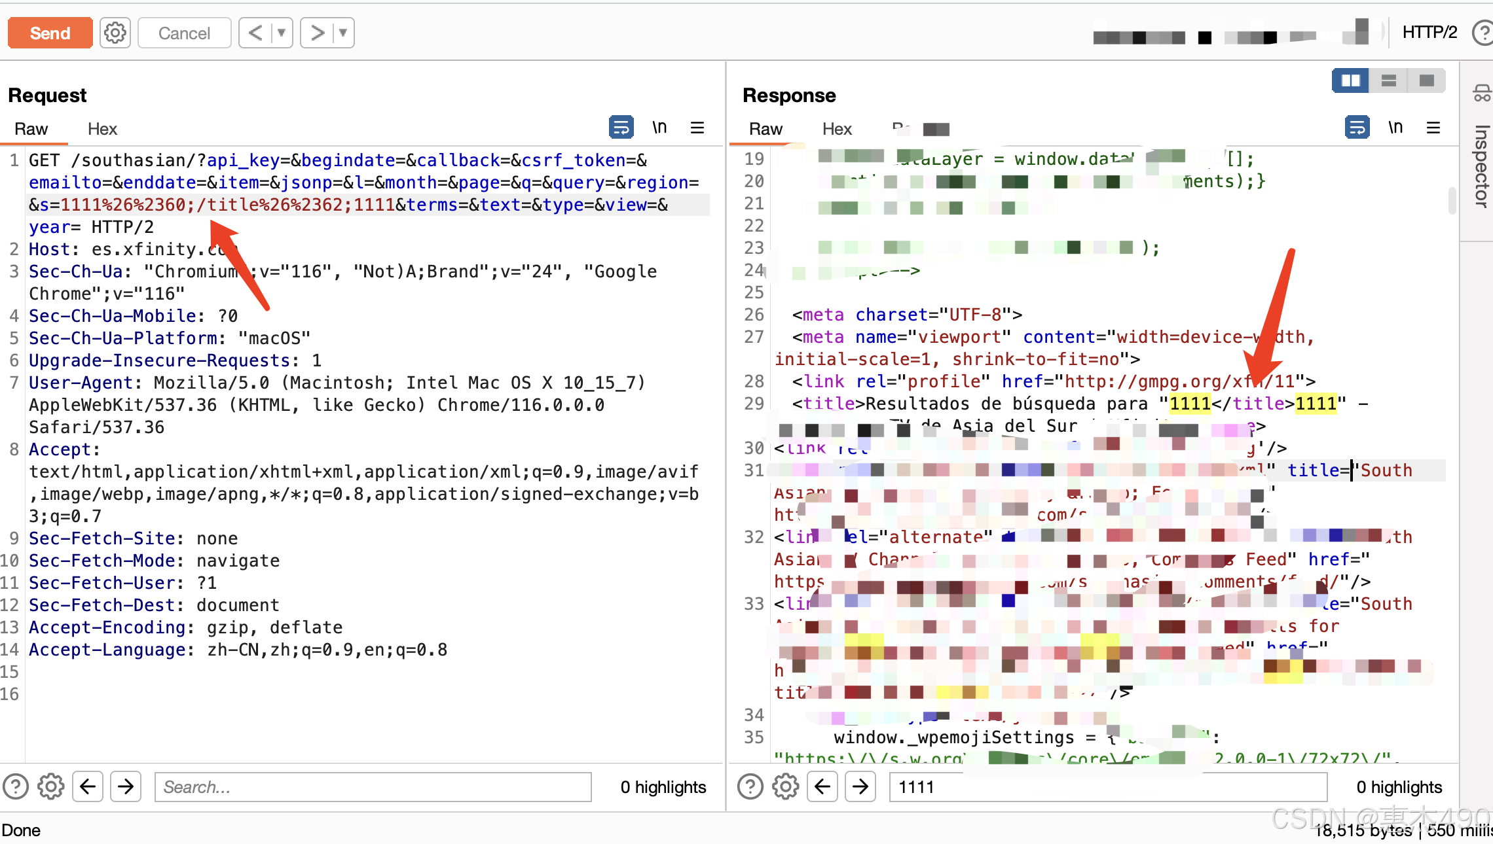The width and height of the screenshot is (1493, 844).
Task: Expand the back history dropdown arrow
Action: pyautogui.click(x=282, y=33)
